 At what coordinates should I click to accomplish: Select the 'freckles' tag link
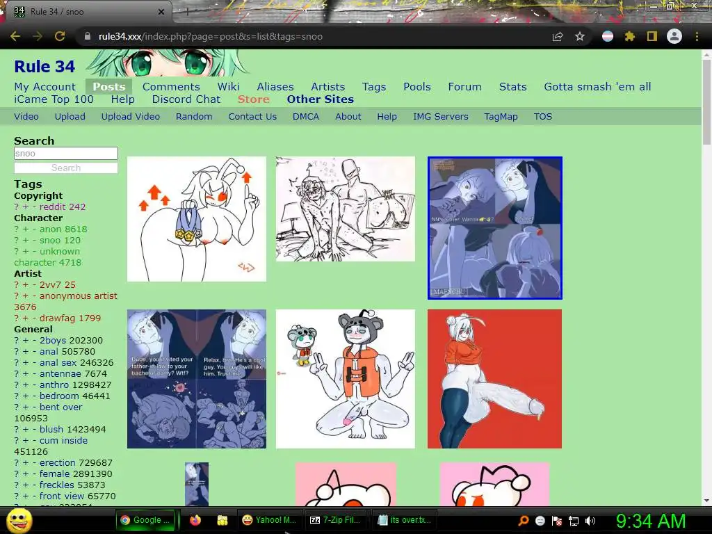56,485
